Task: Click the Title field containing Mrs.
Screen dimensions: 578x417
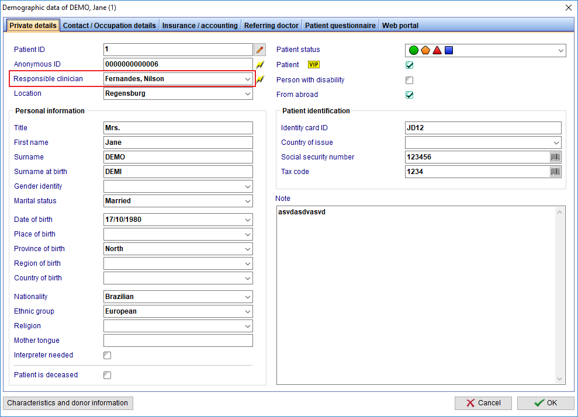Action: 178,128
